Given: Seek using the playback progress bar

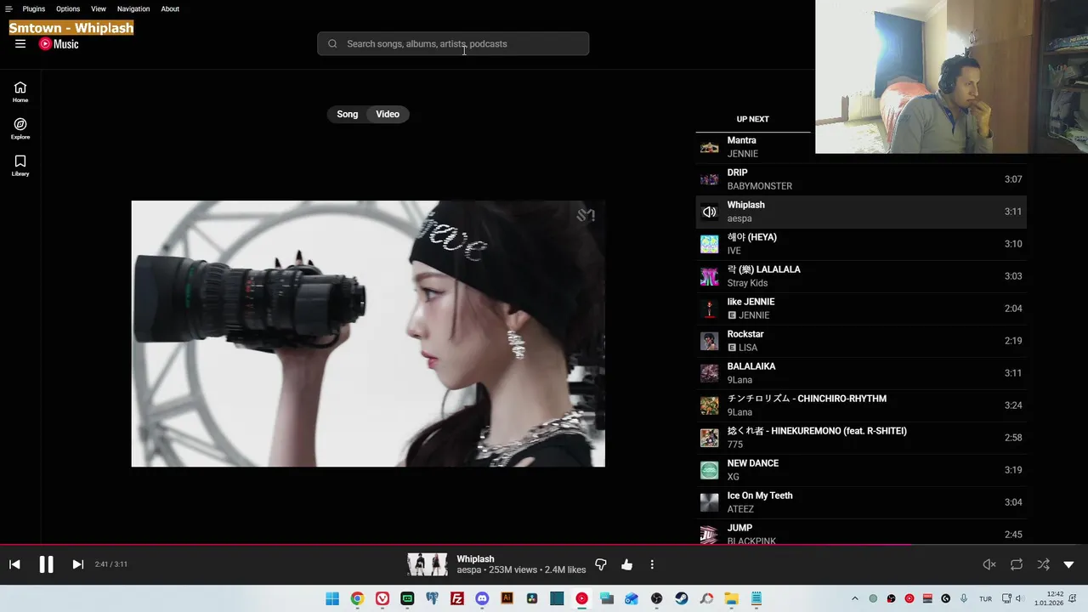Looking at the screenshot, I should point(544,544).
